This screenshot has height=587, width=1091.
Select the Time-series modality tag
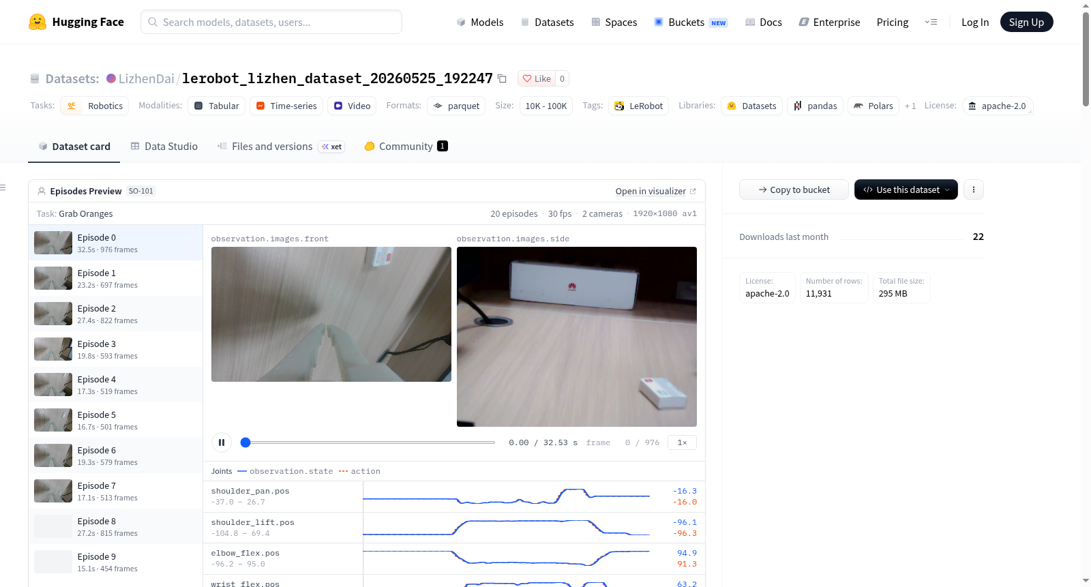pos(286,106)
